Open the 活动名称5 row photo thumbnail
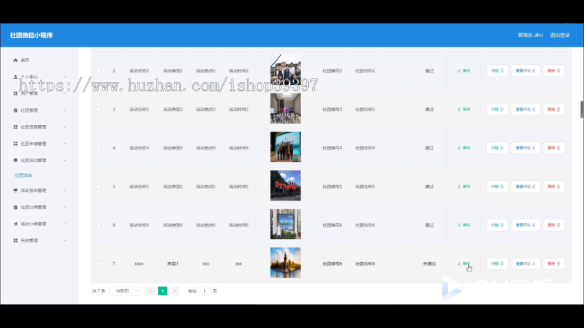 point(286,185)
